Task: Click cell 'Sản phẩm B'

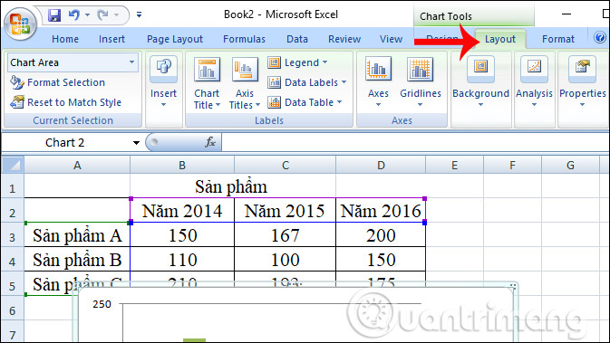Action: click(77, 260)
